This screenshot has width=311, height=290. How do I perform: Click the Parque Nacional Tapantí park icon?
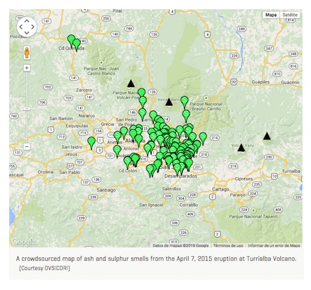click(x=254, y=210)
